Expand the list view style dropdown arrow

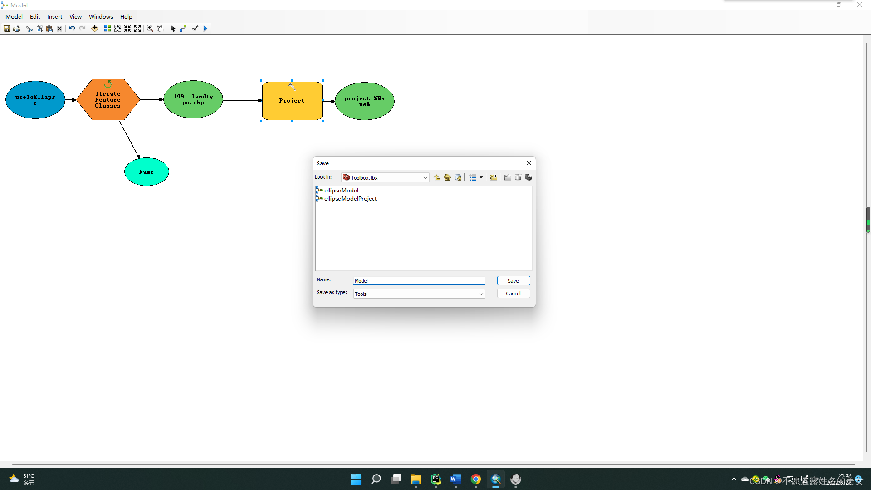[x=480, y=177]
